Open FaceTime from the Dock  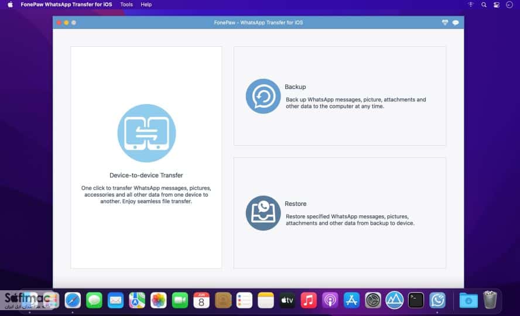point(180,300)
